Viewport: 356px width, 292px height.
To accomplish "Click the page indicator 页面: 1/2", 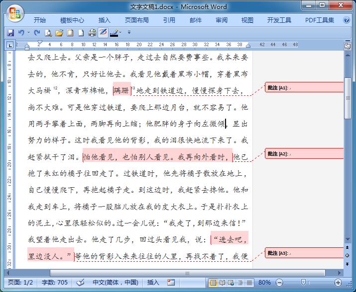I will [x=20, y=283].
